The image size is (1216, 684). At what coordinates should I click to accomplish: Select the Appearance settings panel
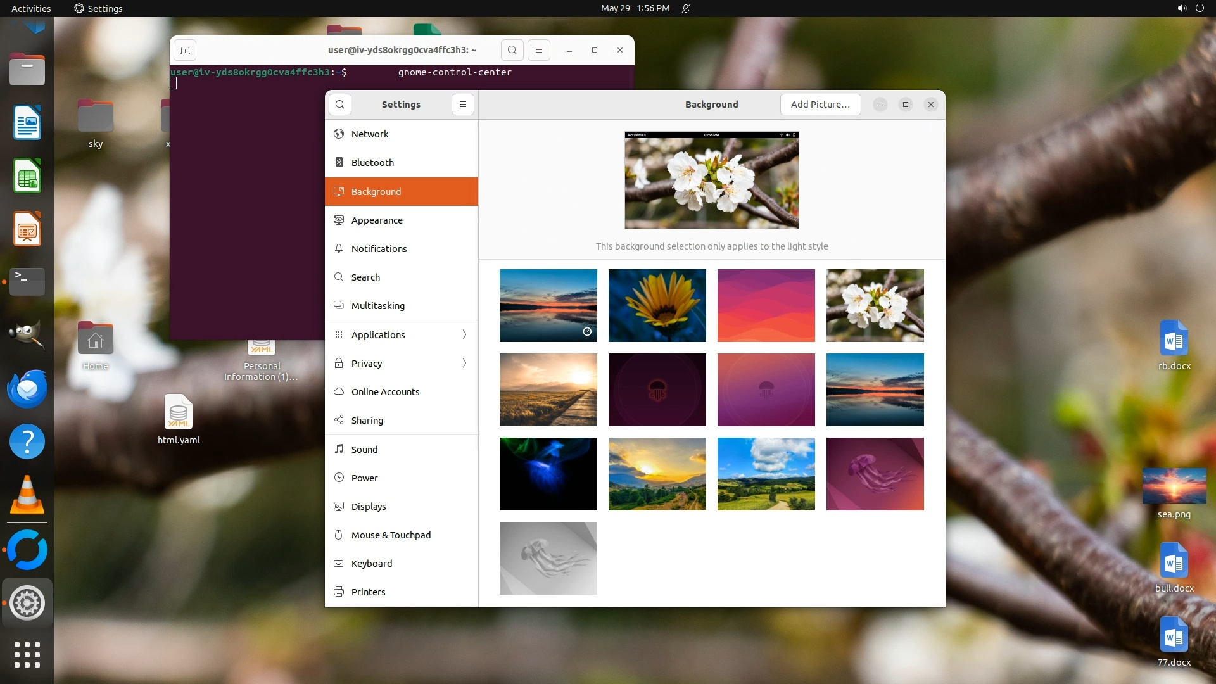coord(377,220)
